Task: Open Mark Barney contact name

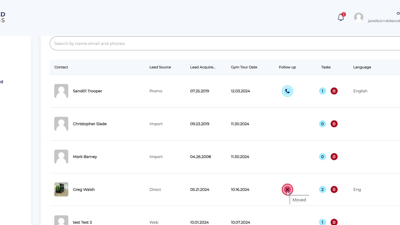Action: point(85,157)
